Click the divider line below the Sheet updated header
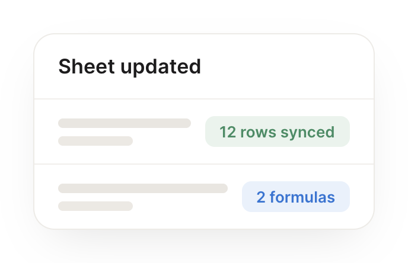The height and width of the screenshot is (263, 408). click(204, 99)
